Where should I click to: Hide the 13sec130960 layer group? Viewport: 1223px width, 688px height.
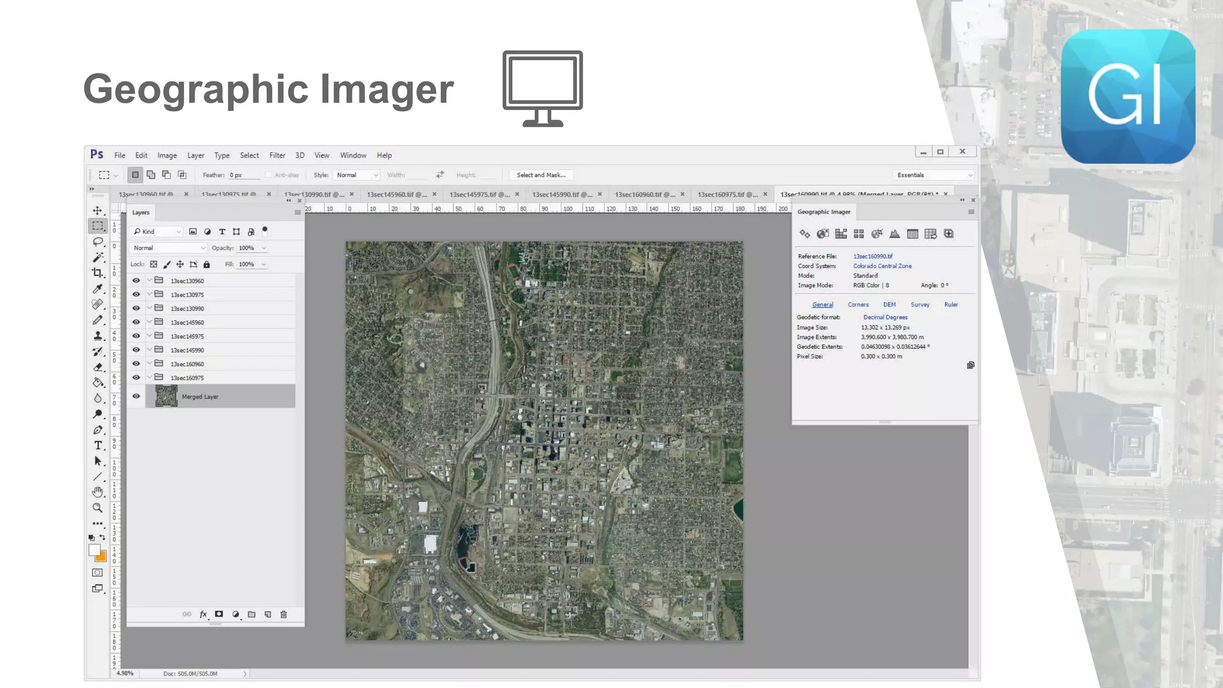pos(136,281)
